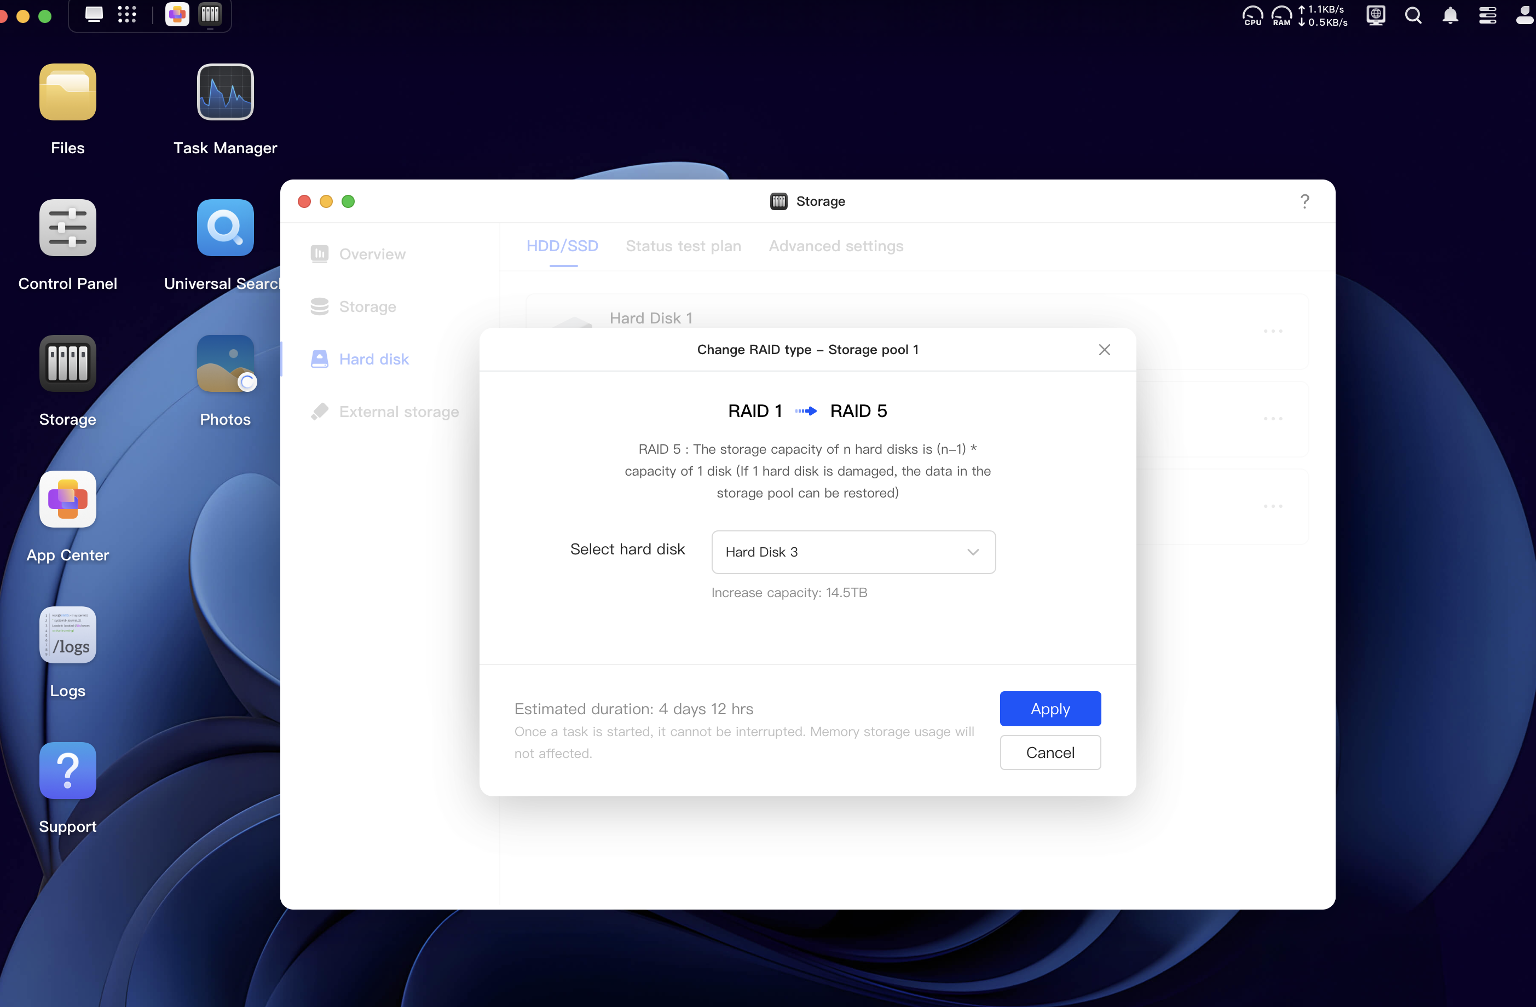
Task: Open the Files desktop icon
Action: coord(68,92)
